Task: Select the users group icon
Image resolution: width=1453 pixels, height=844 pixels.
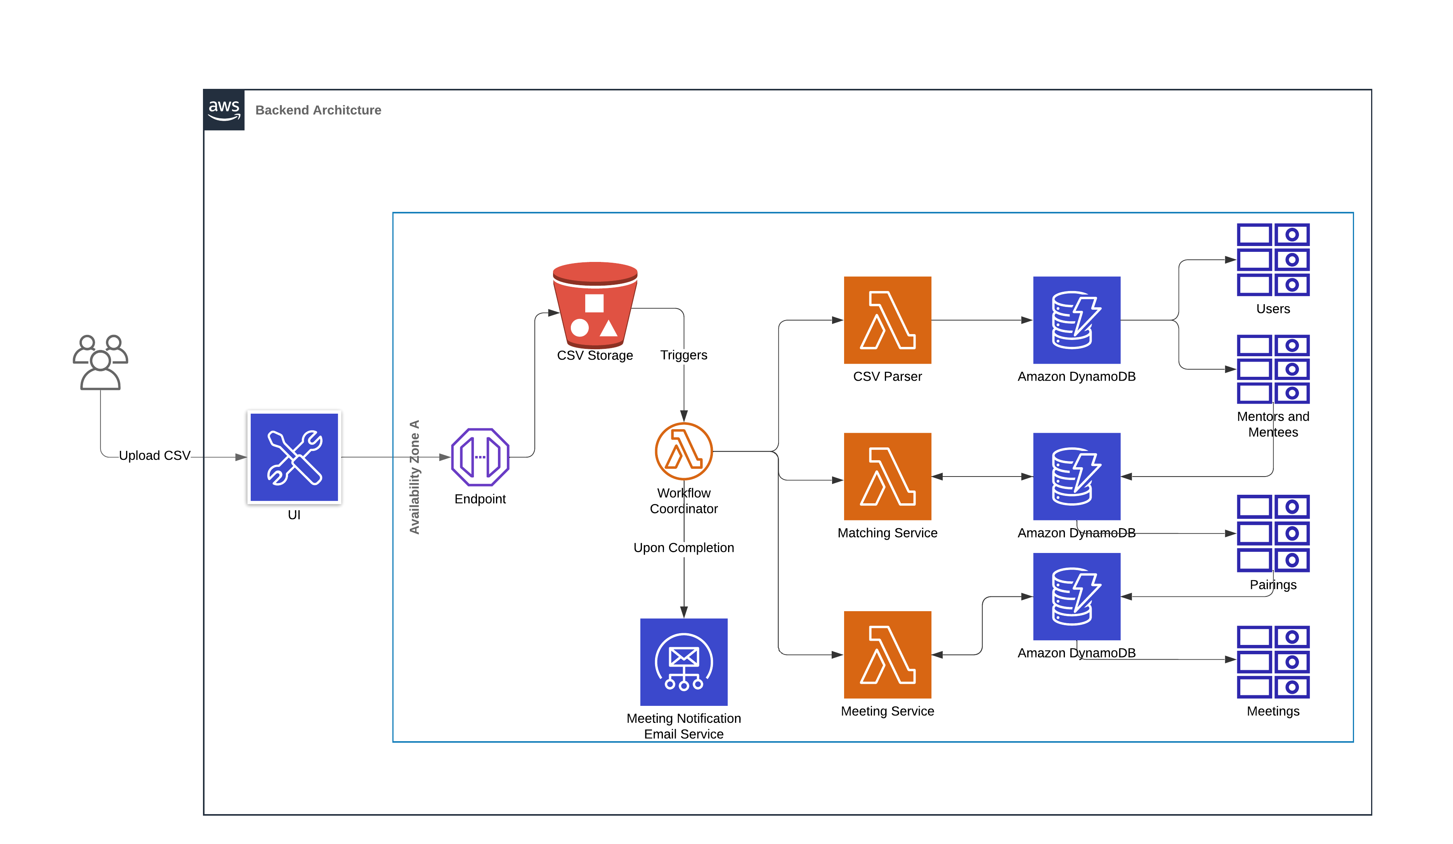Action: [x=101, y=362]
